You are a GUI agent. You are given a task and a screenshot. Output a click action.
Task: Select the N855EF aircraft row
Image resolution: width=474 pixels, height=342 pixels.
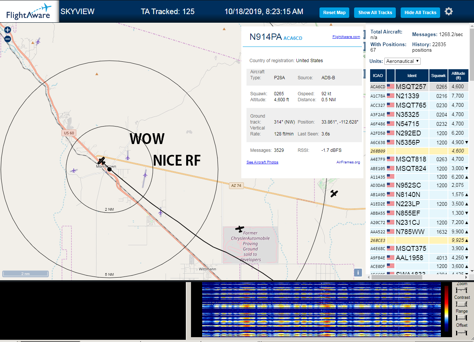pyautogui.click(x=419, y=213)
